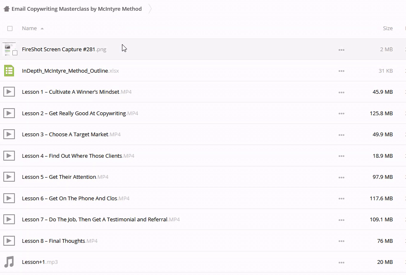Click the video icon for Lesson 2
Viewport: 406px width, 275px height.
click(9, 113)
